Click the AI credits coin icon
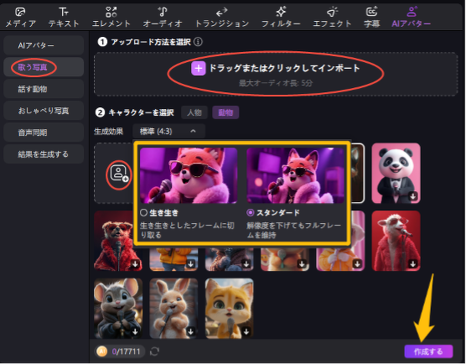The height and width of the screenshot is (364, 466). pyautogui.click(x=102, y=351)
